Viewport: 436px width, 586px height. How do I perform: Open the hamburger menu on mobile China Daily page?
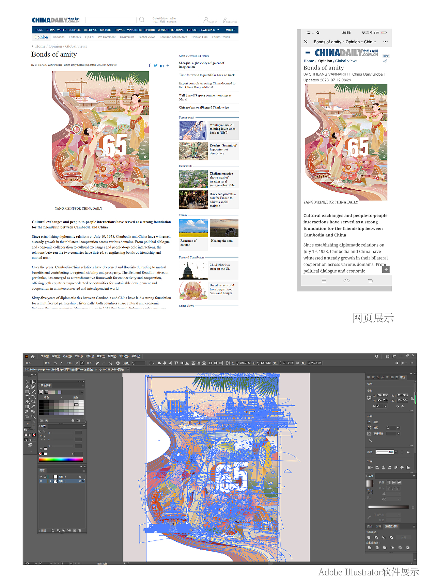click(308, 52)
